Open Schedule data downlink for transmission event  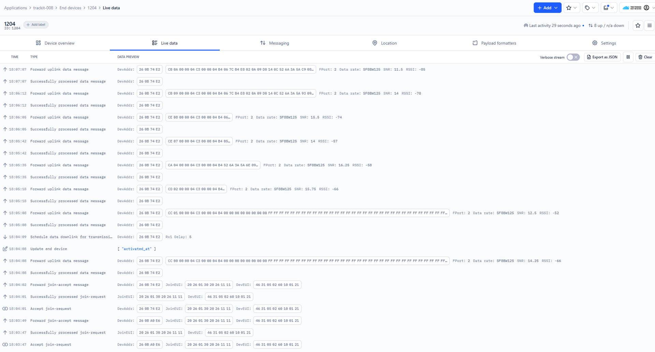click(327, 237)
